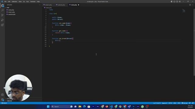The width and height of the screenshot is (195, 109).
Task: Open index.php in Explorer tree
Action: coord(11,10)
